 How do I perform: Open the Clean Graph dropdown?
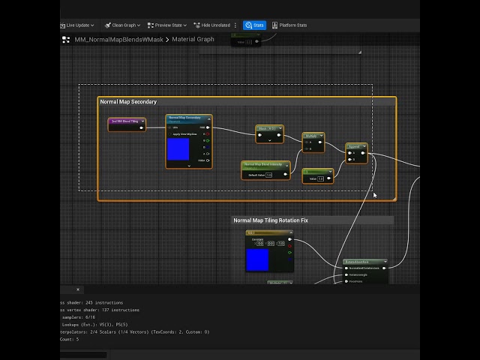pos(122,25)
